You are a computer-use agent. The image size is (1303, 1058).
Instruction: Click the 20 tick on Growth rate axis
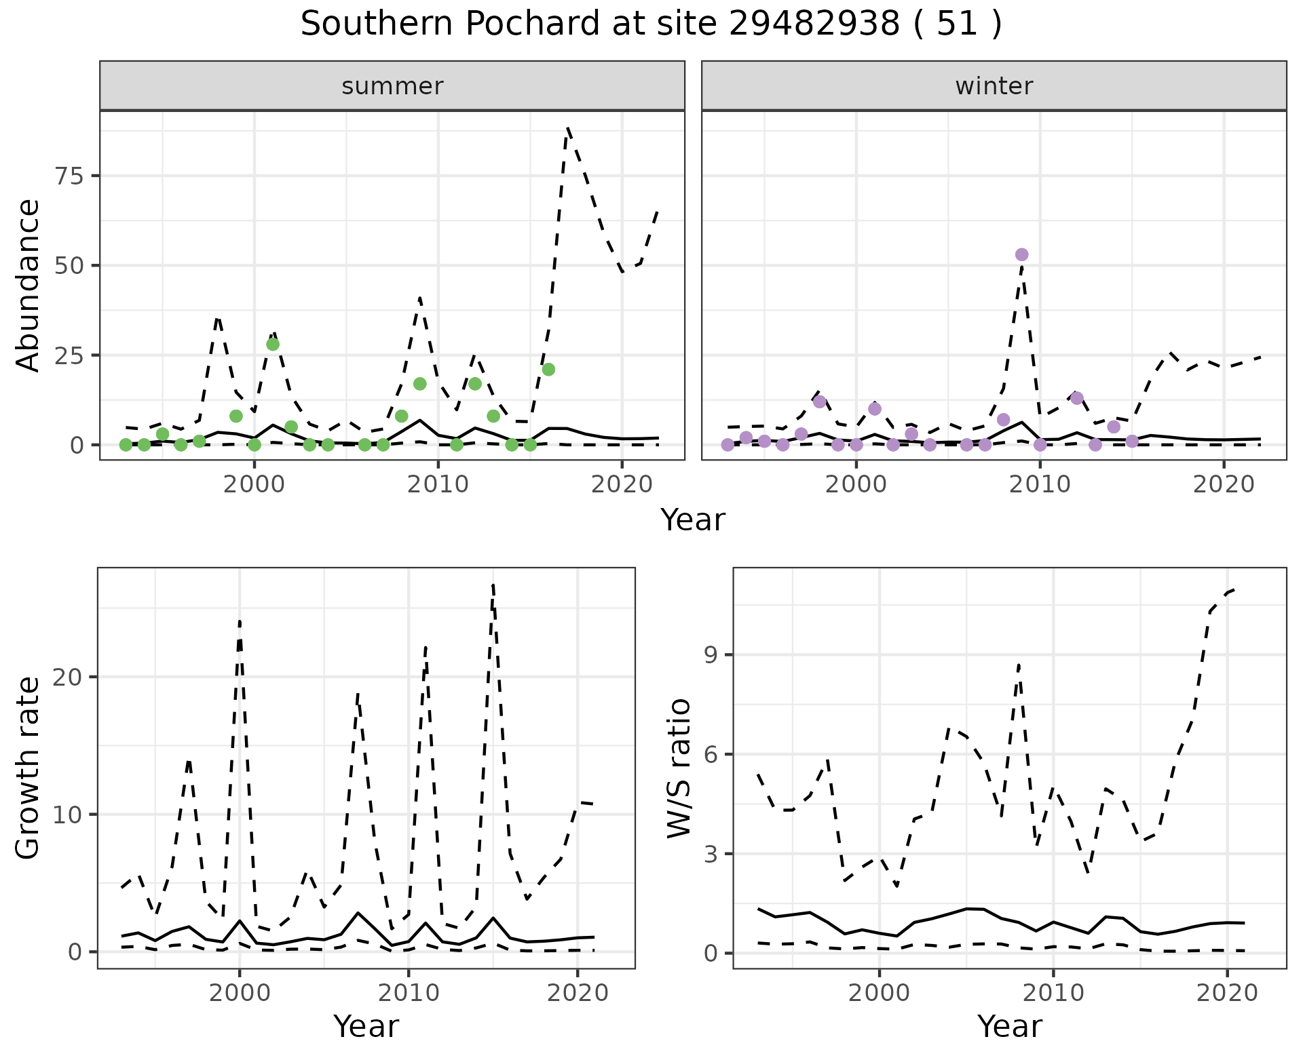coord(66,677)
